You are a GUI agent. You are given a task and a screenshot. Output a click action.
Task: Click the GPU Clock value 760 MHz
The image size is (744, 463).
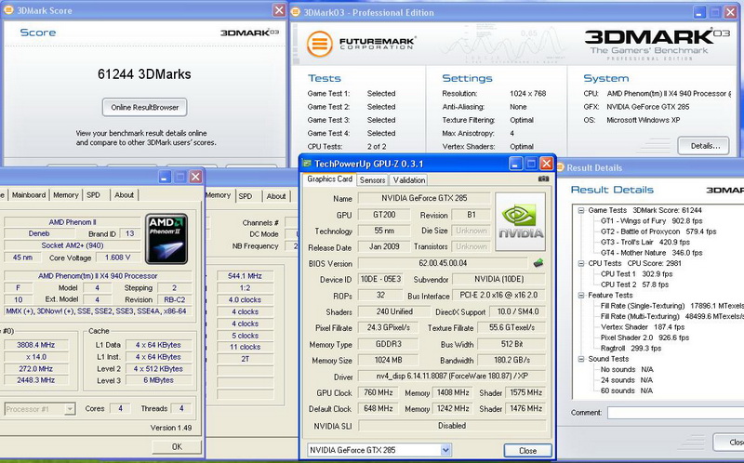pyautogui.click(x=379, y=392)
